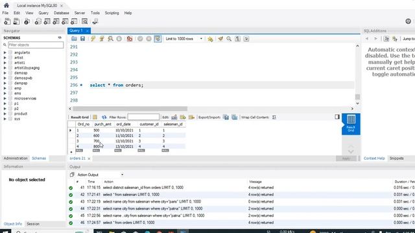The width and height of the screenshot is (415, 233).
Task: Stop the running query icon
Action: tap(119, 39)
